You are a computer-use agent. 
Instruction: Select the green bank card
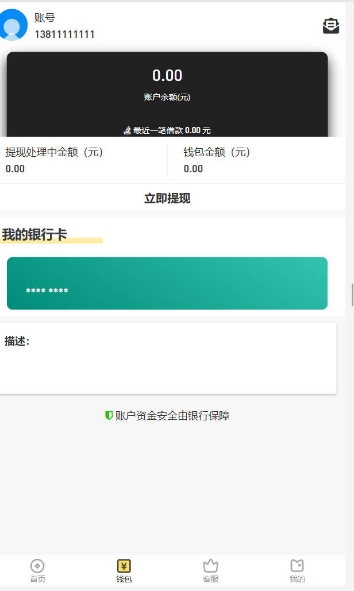167,283
